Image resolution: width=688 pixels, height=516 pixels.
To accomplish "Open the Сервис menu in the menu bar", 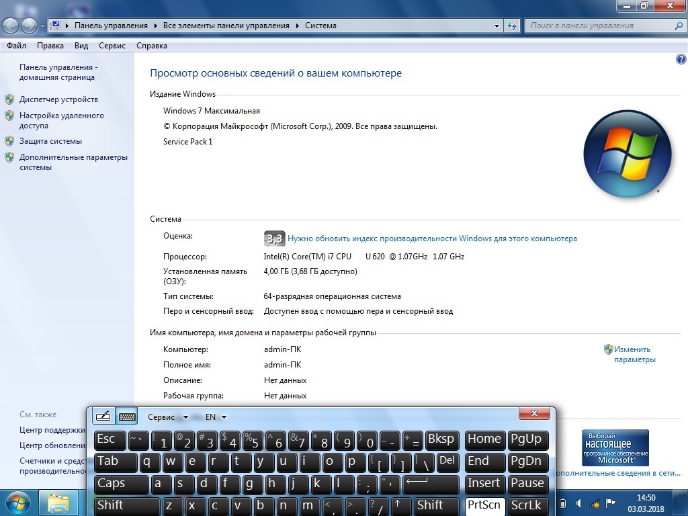I will (x=112, y=46).
